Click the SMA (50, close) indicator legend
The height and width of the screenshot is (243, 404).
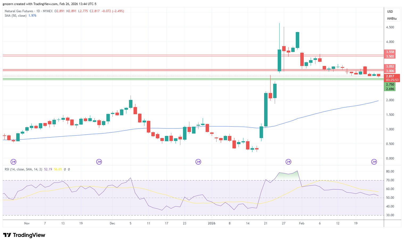point(15,16)
